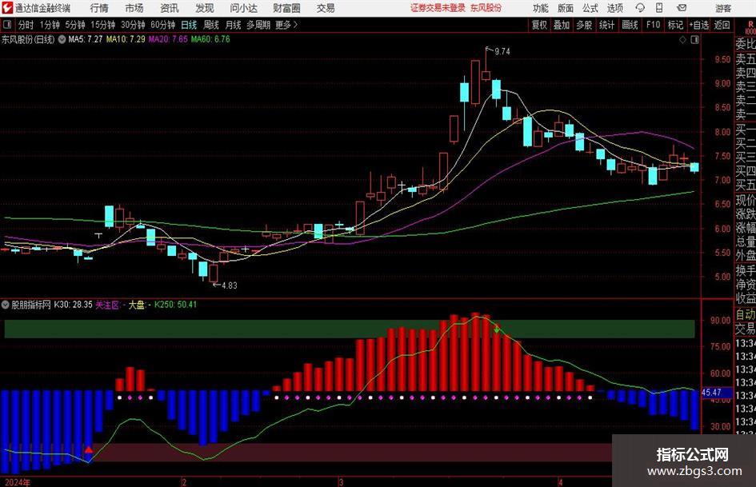Switch to 15分钟 period tab
The image size is (756, 487).
(x=103, y=25)
